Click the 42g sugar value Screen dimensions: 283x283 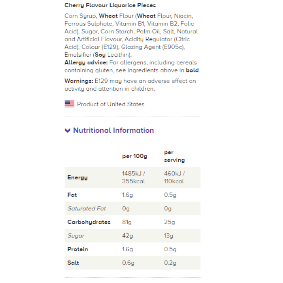127,236
